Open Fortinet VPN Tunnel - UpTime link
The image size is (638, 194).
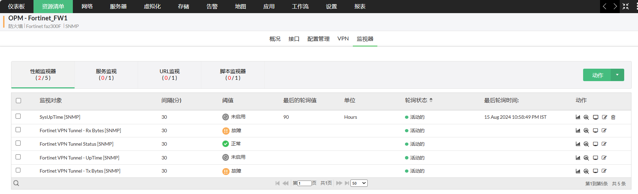point(79,158)
